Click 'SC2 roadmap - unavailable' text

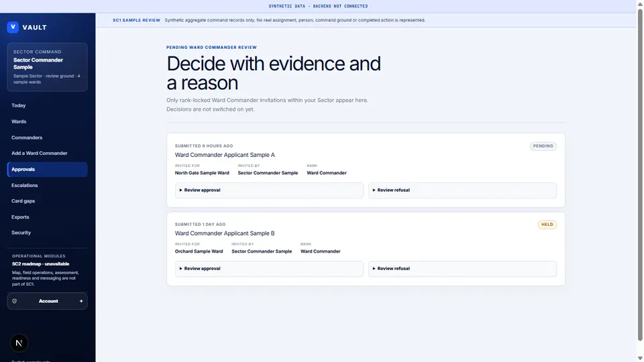41,264
